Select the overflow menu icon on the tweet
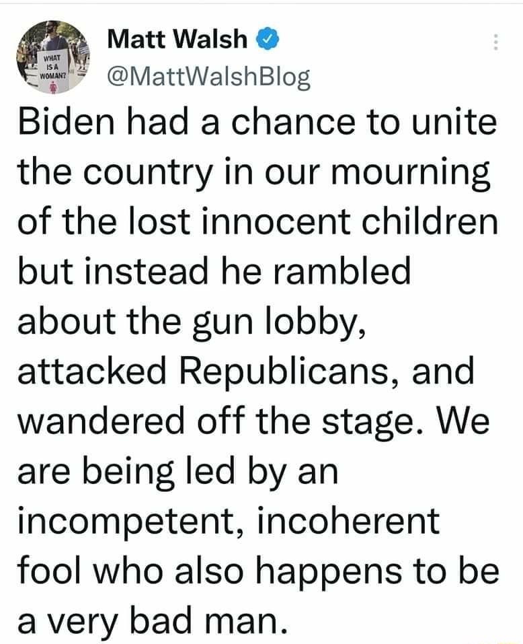Image resolution: width=523 pixels, height=644 pixels. (x=495, y=42)
